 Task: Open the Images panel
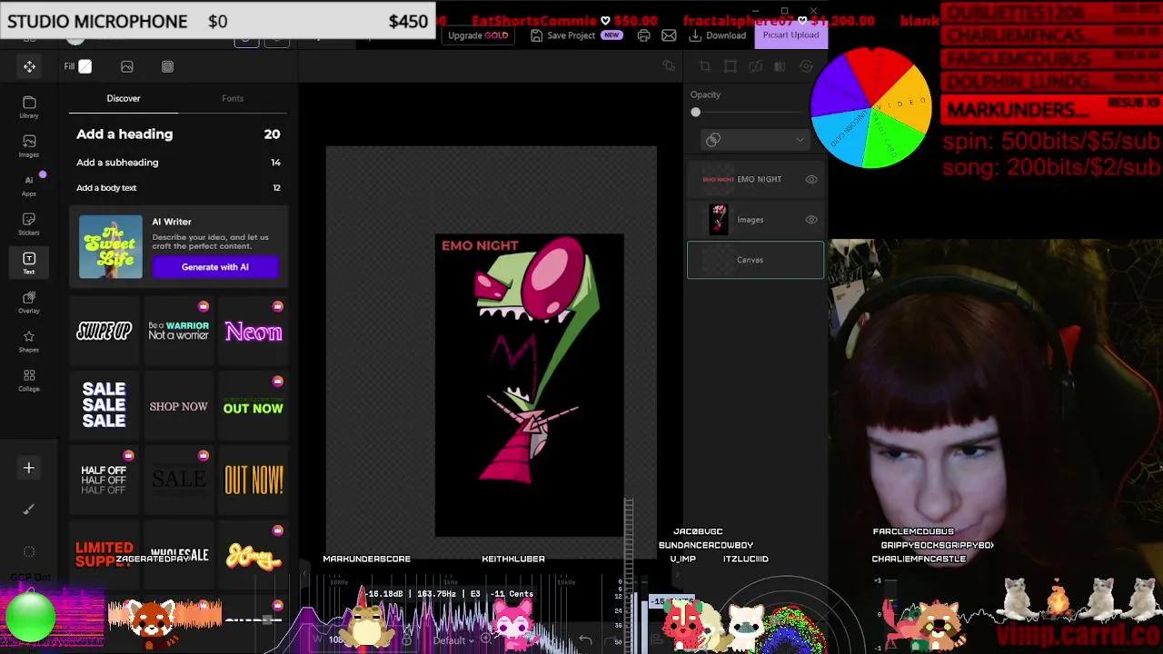click(x=29, y=145)
